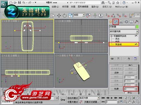Toggle Show End Result icon below stack

[x=118, y=59]
